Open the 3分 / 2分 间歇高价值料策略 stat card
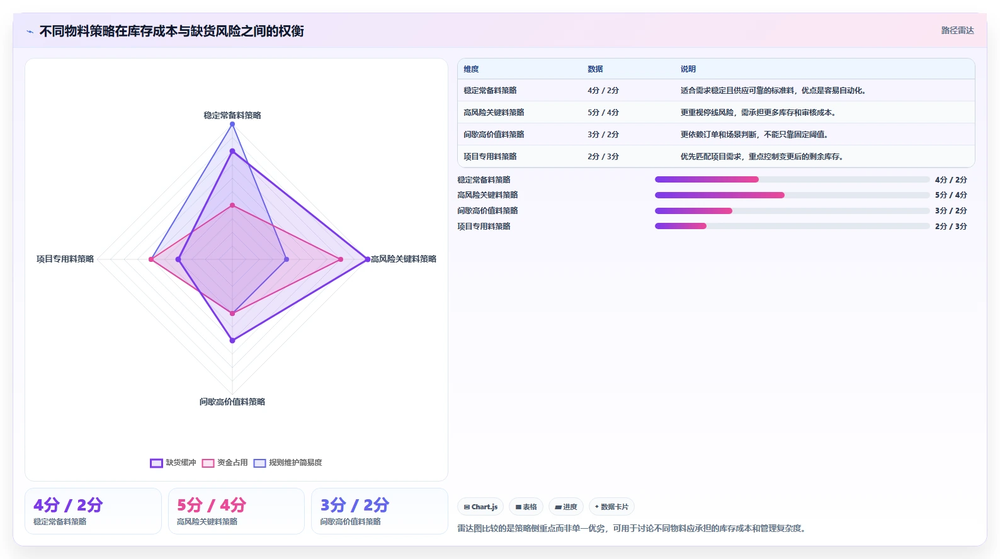The image size is (1000, 559). 380,511
